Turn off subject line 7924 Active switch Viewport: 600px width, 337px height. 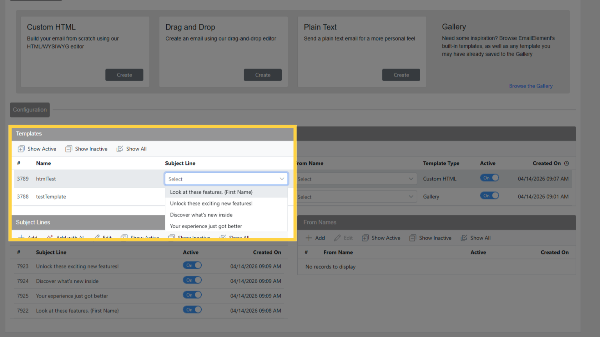pos(192,280)
